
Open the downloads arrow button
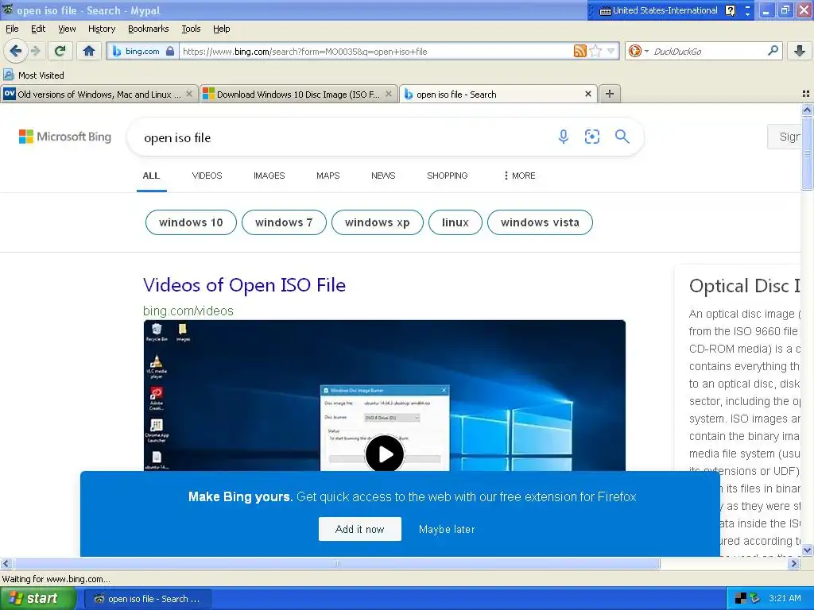(800, 51)
